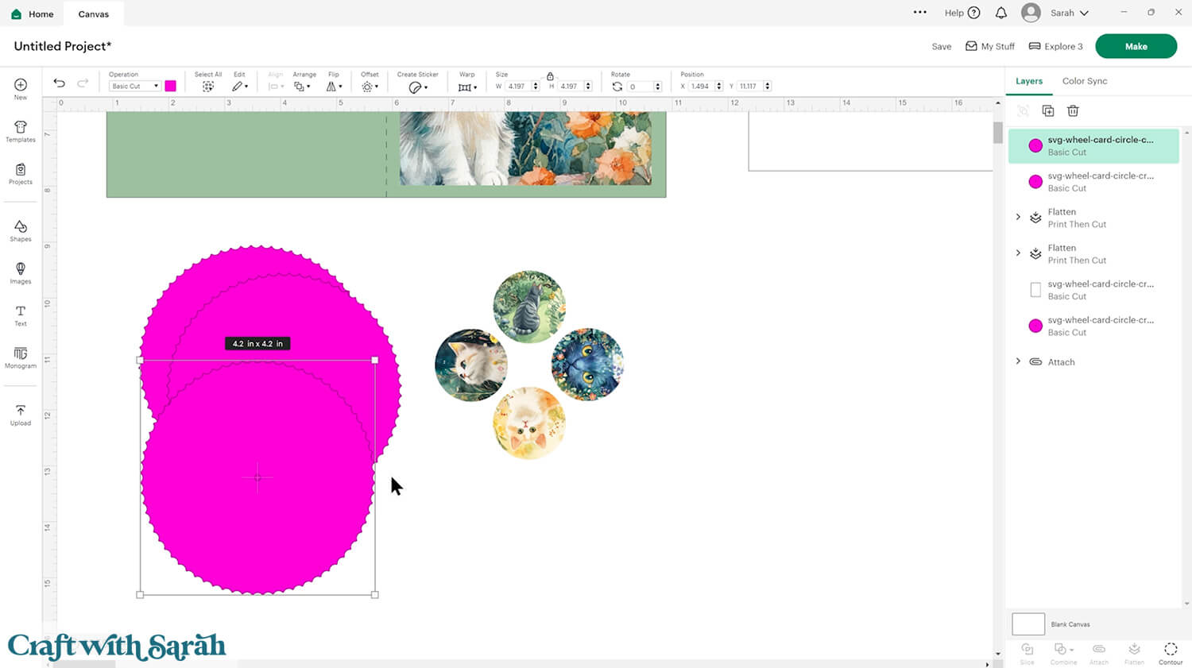Choose the Explore 3 machine selector
The height and width of the screenshot is (668, 1192).
click(1056, 47)
